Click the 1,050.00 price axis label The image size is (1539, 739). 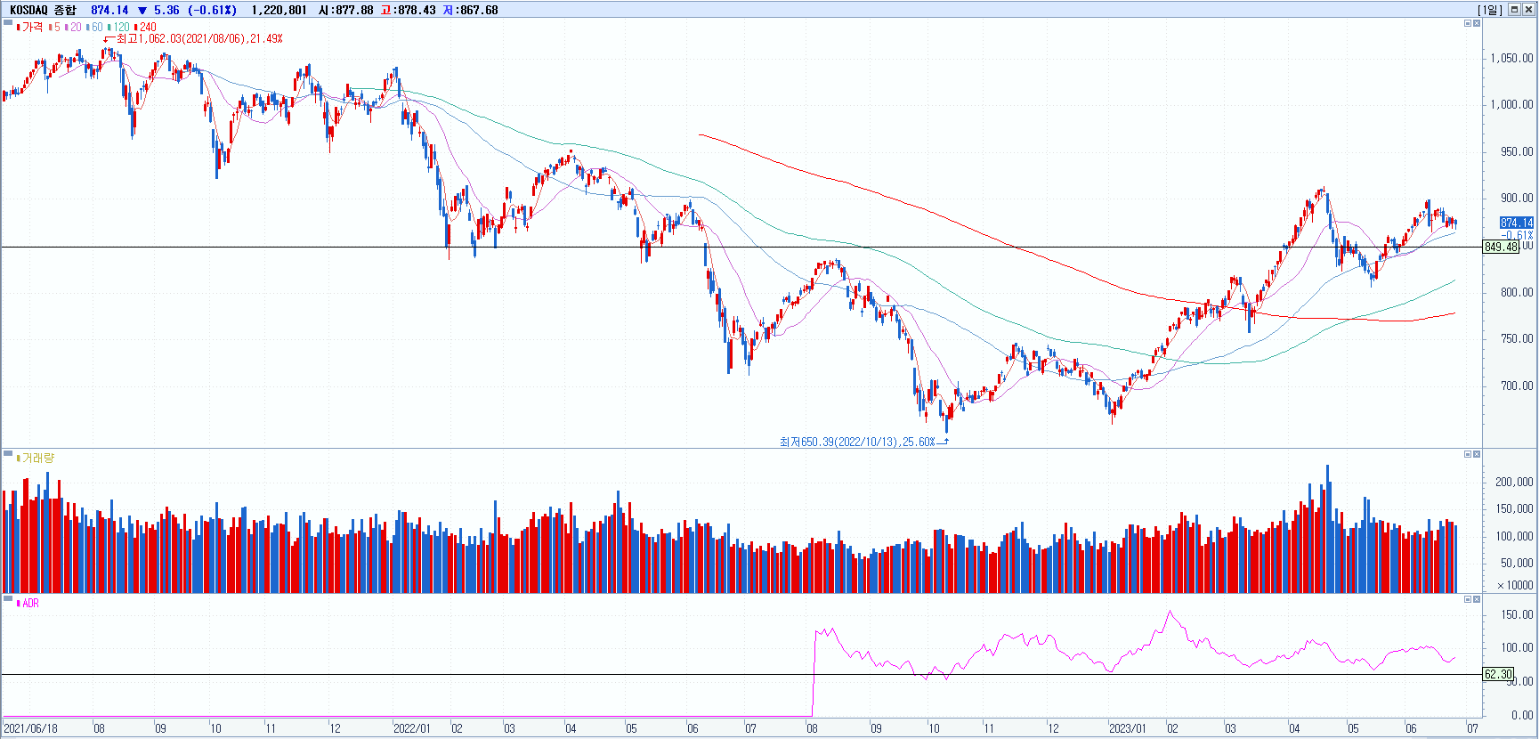[1511, 58]
